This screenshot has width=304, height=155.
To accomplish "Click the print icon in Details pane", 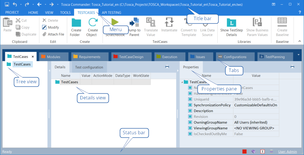I will point(167,67).
